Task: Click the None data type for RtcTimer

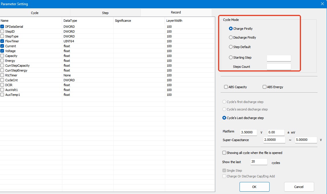Action: [67, 75]
